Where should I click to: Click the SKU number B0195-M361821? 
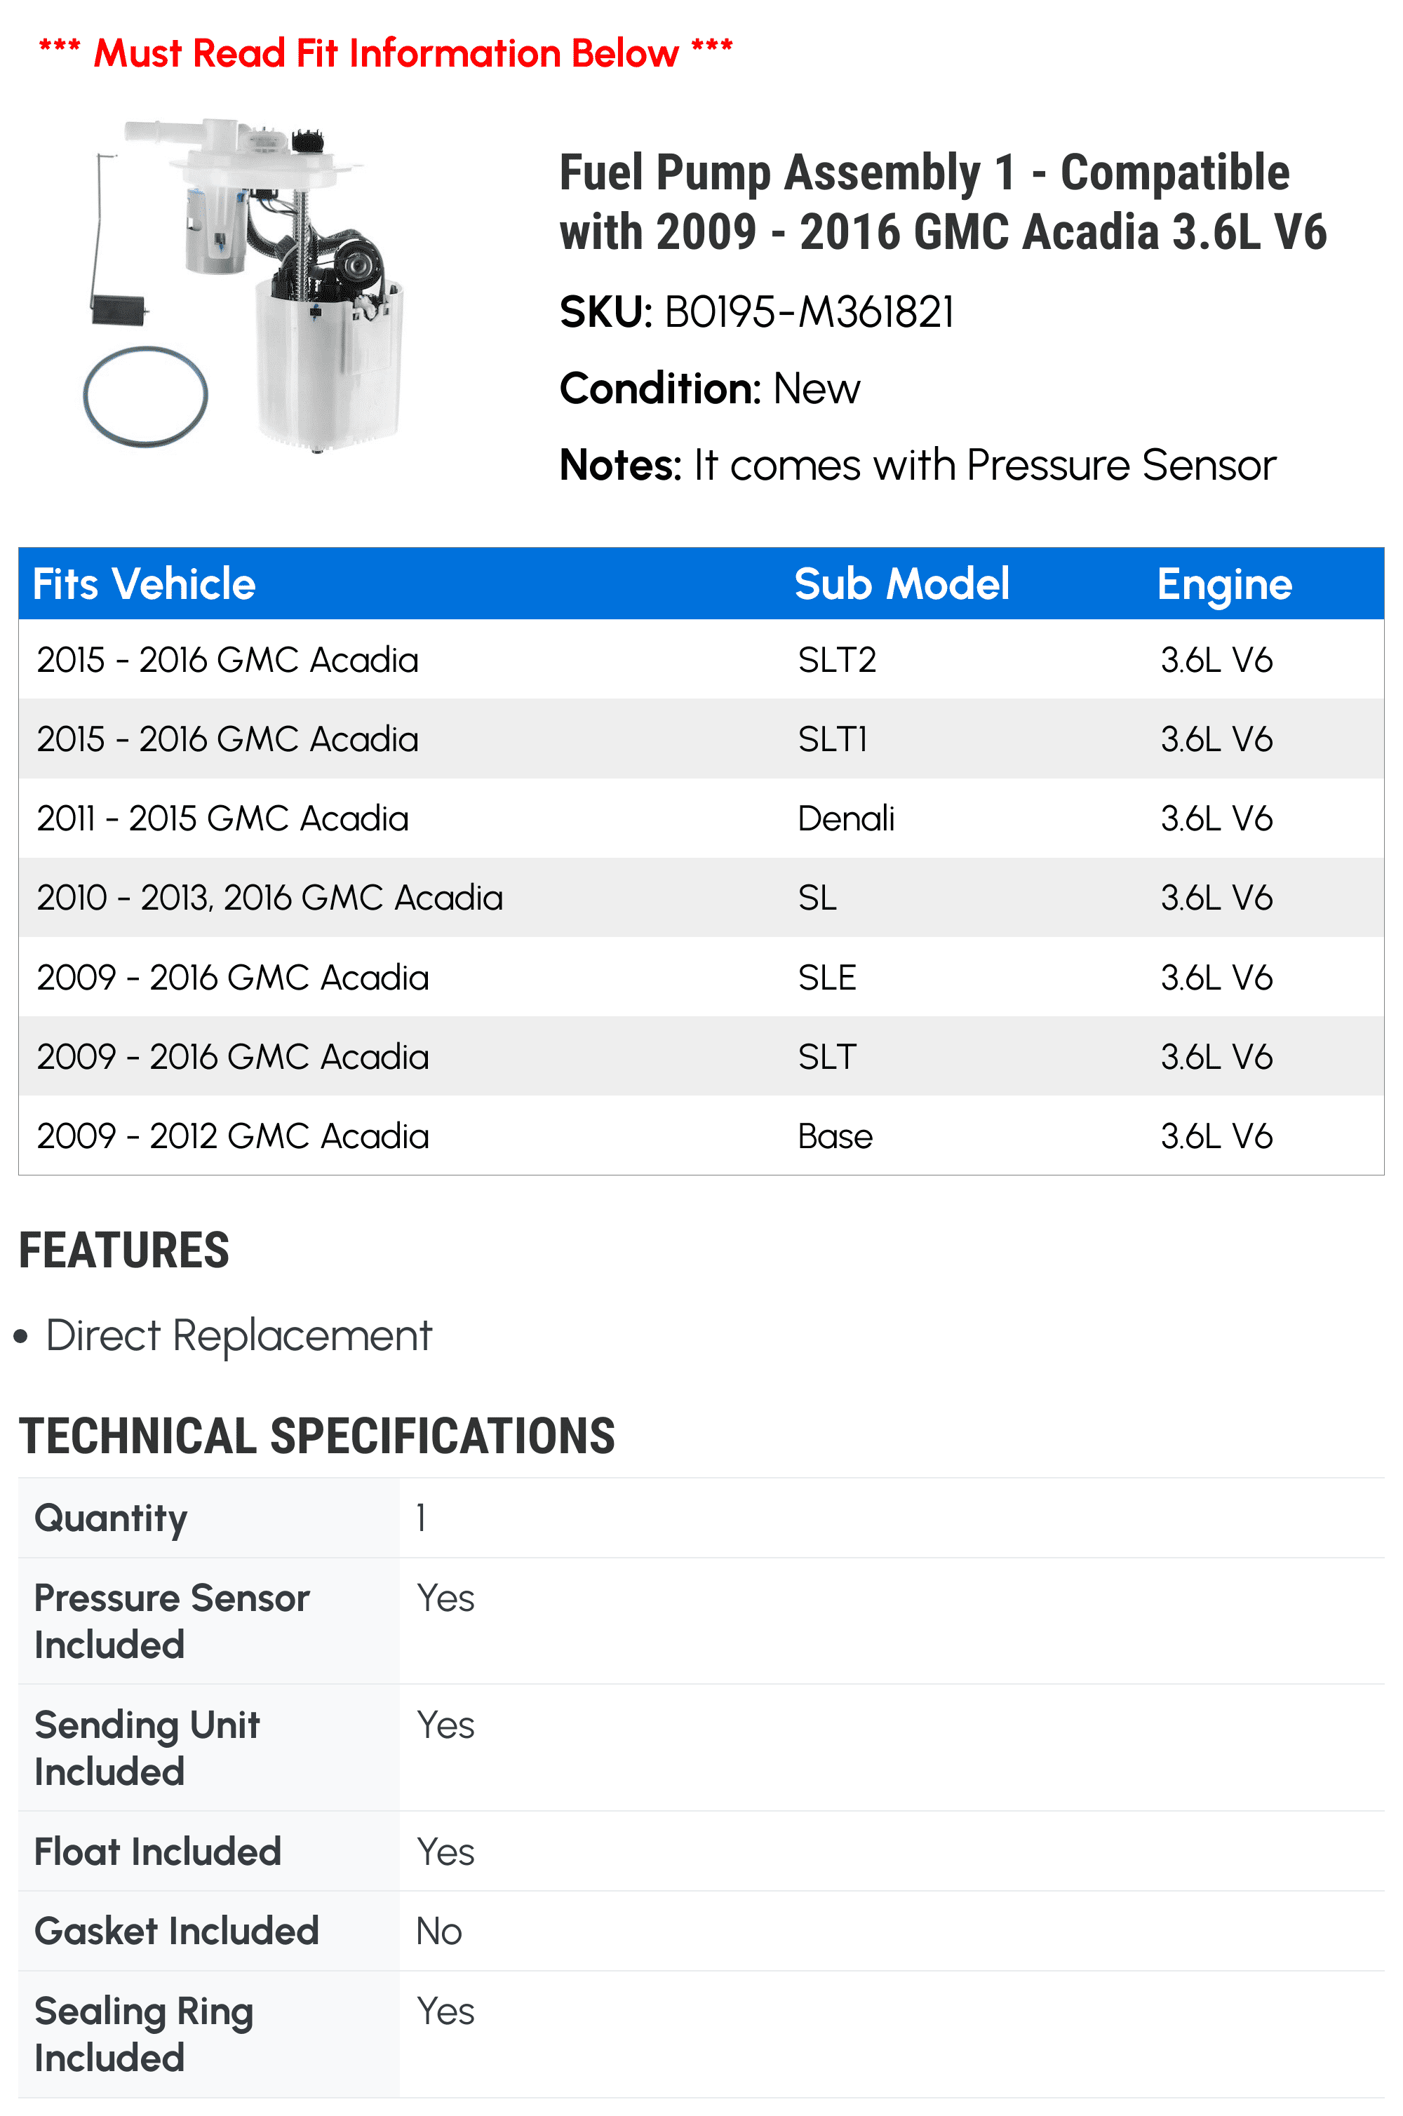point(809,312)
